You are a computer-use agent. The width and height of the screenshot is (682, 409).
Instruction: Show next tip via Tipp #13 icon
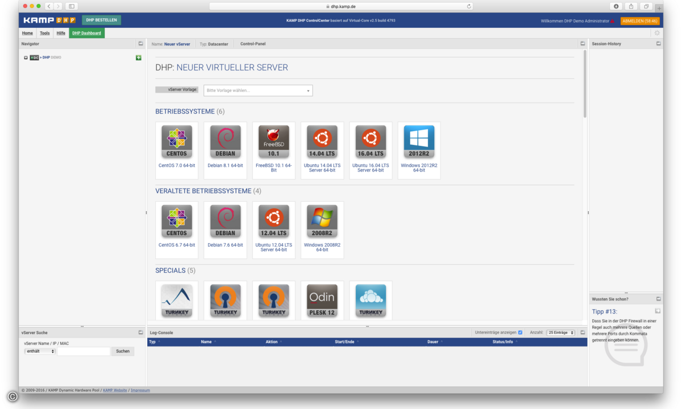tap(658, 311)
